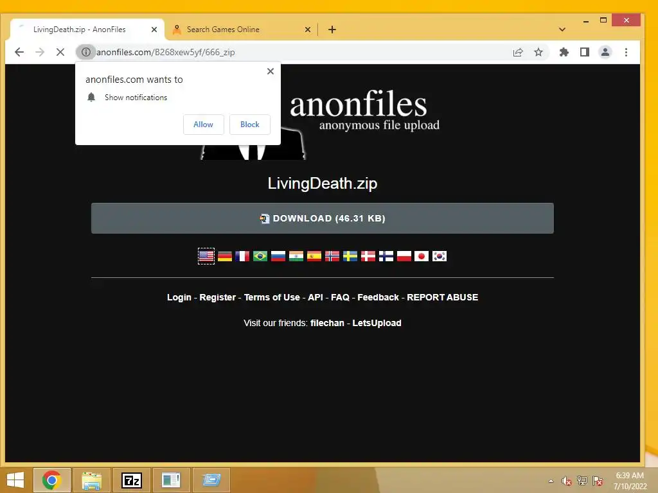The image size is (658, 493).
Task: Select the German flag language
Action: point(225,256)
